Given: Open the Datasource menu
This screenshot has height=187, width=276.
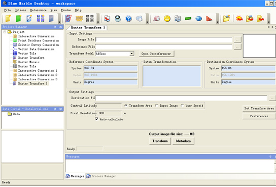Looking at the screenshot, I should coord(38,10).
